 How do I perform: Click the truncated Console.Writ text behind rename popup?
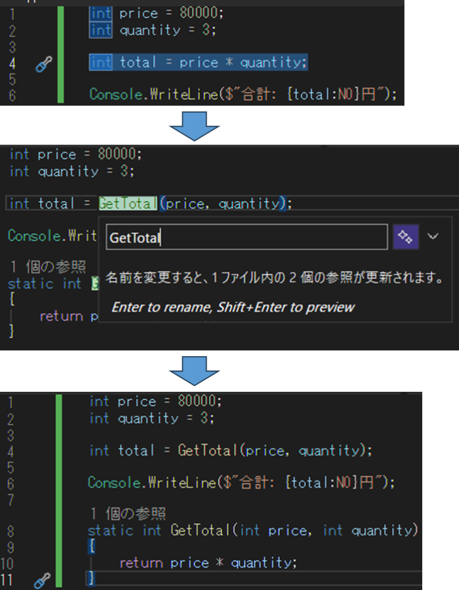52,236
